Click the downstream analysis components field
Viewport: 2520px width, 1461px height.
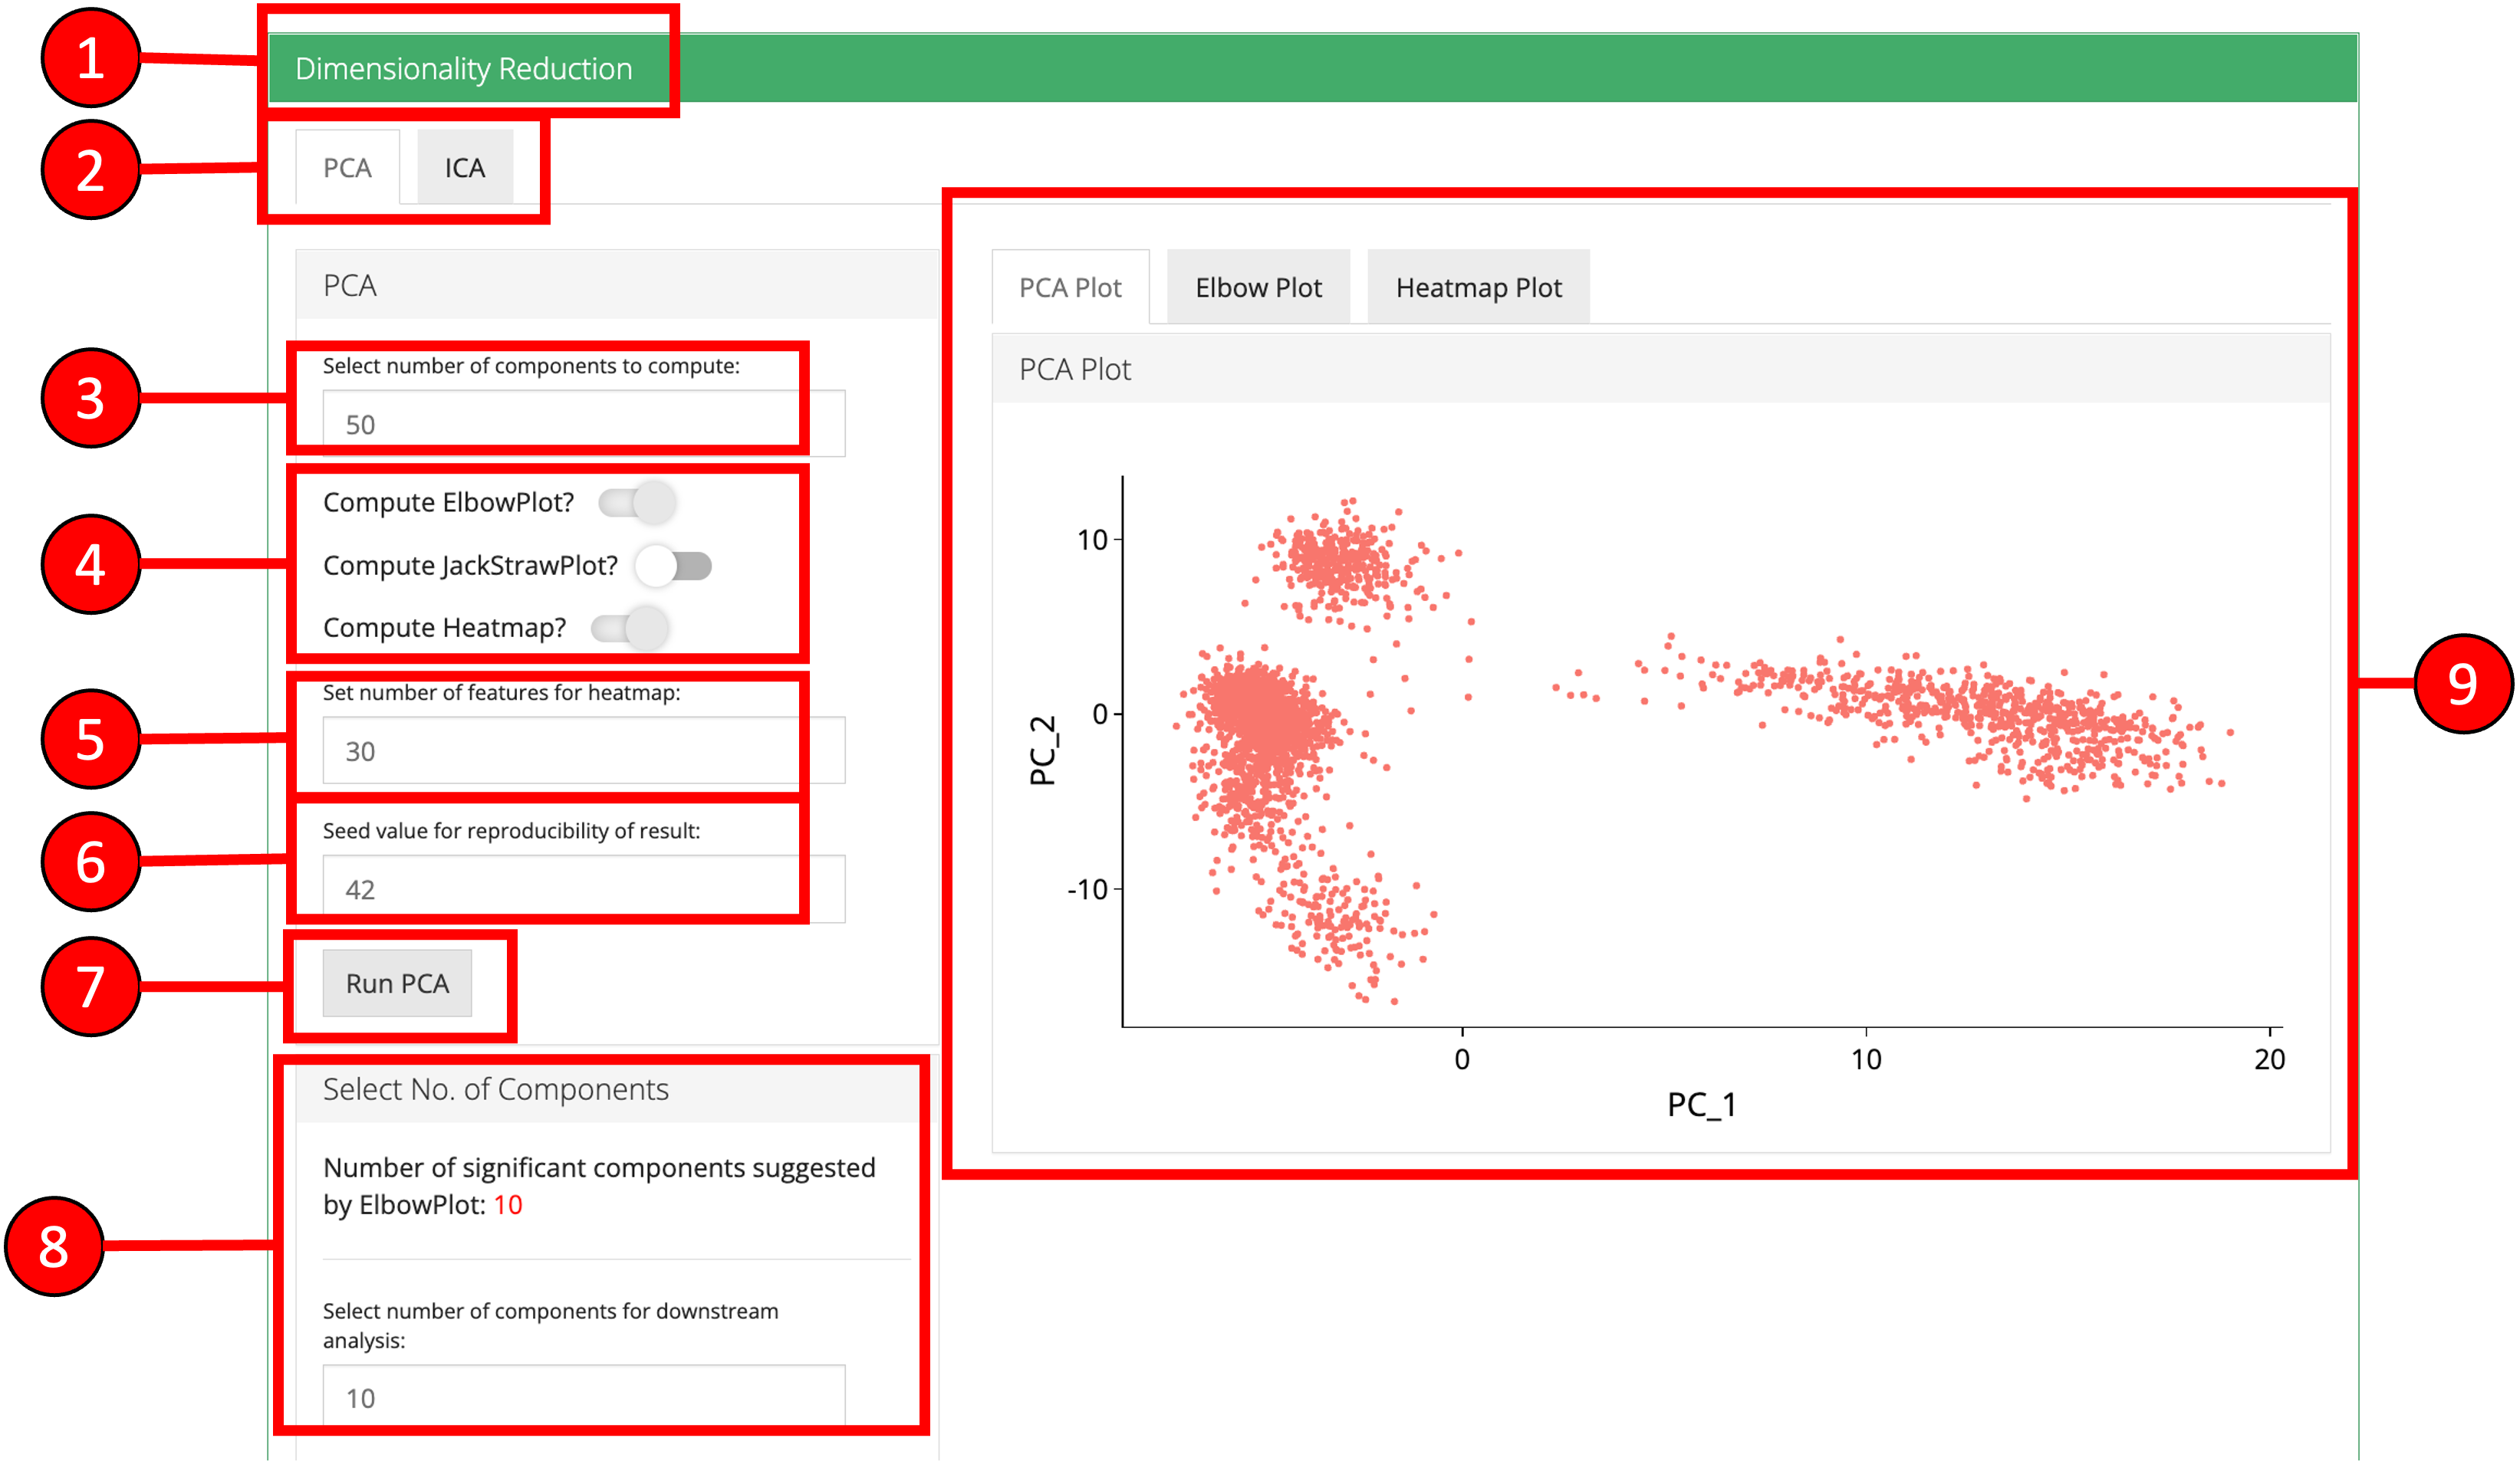pos(583,1397)
